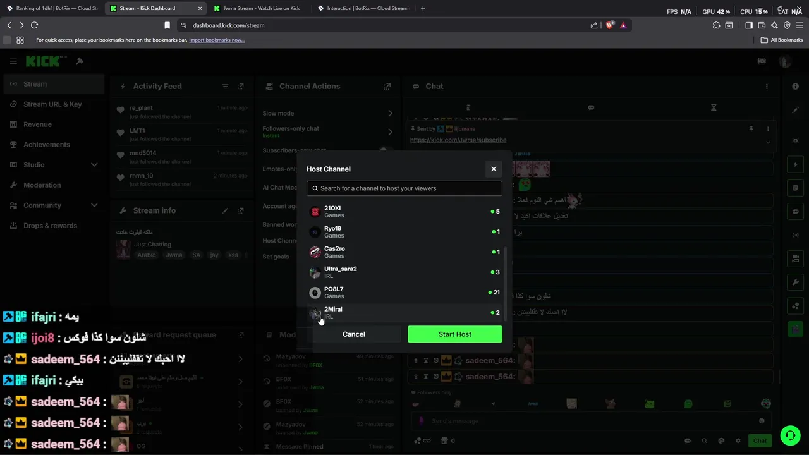Open Drops & rewards page

52,226
